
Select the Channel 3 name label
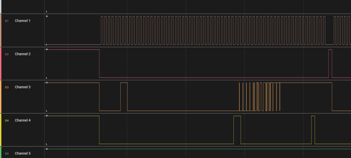click(22, 87)
